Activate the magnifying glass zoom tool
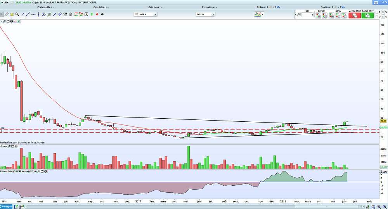 point(17,14)
